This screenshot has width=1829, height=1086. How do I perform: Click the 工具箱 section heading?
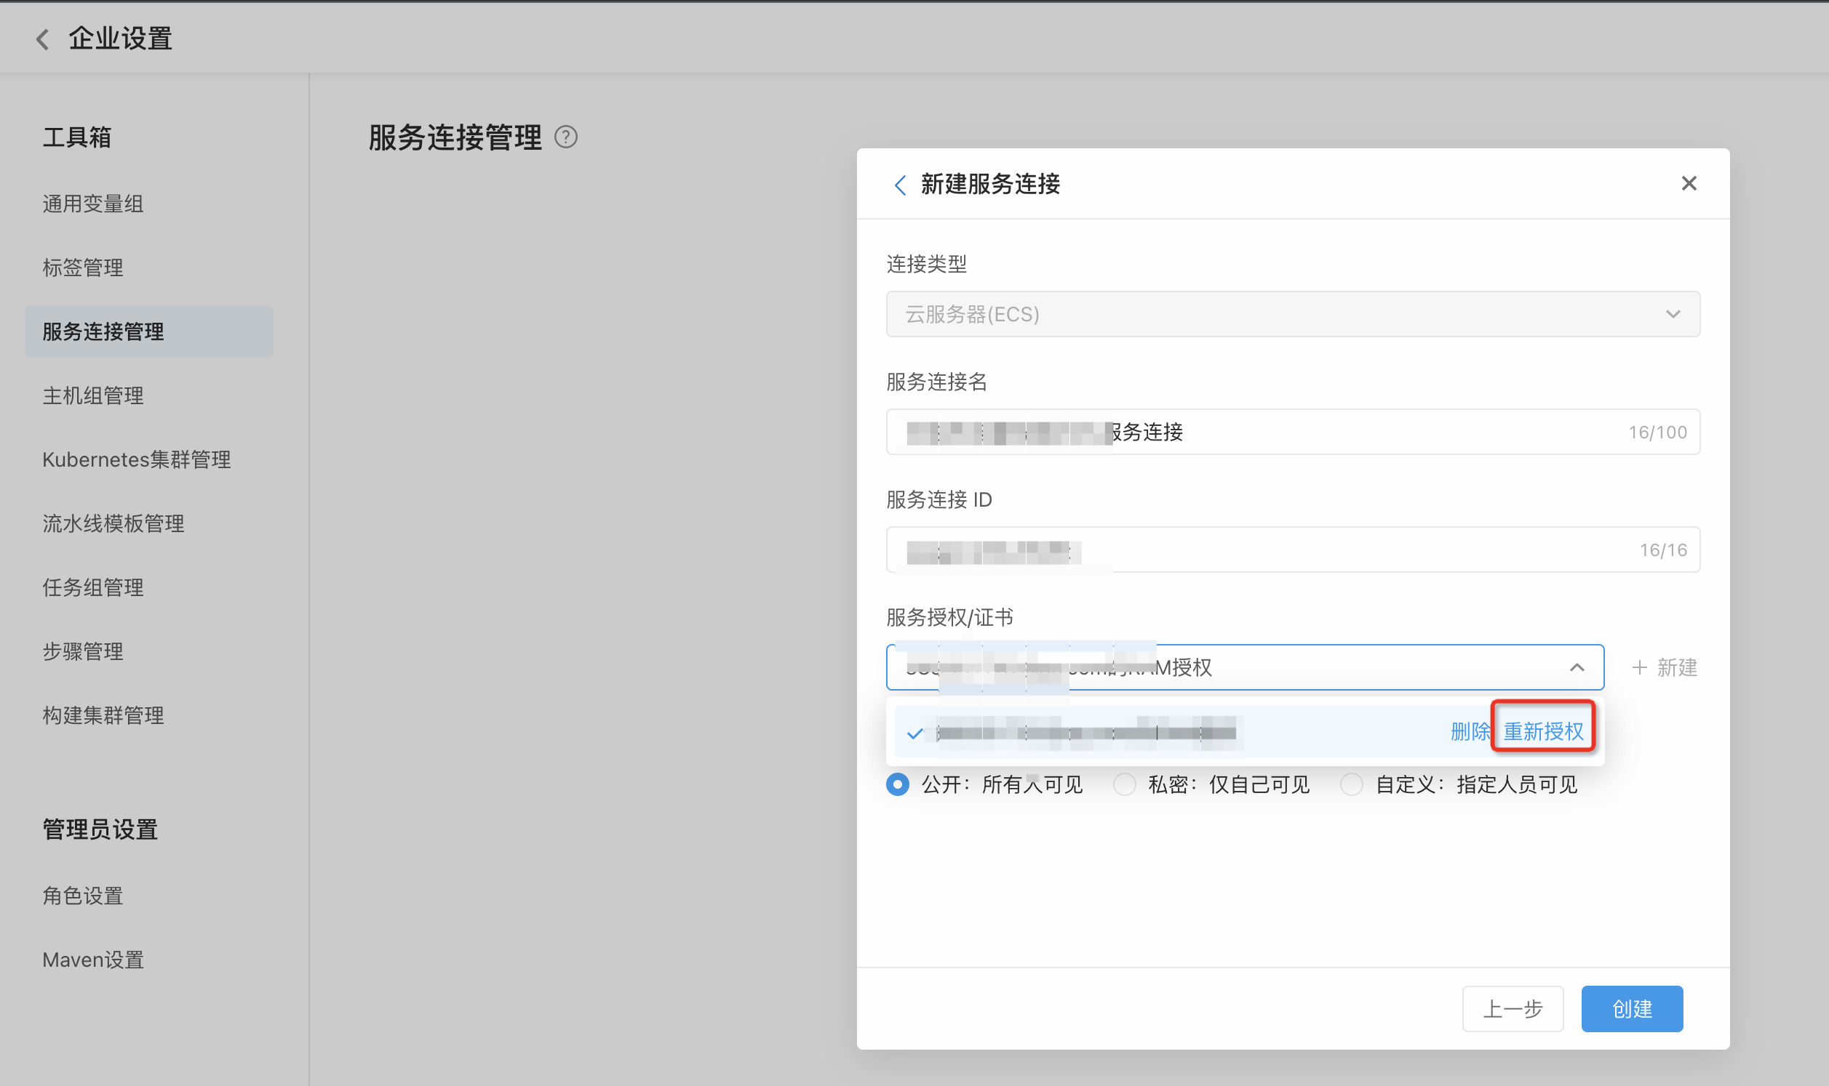(x=77, y=137)
